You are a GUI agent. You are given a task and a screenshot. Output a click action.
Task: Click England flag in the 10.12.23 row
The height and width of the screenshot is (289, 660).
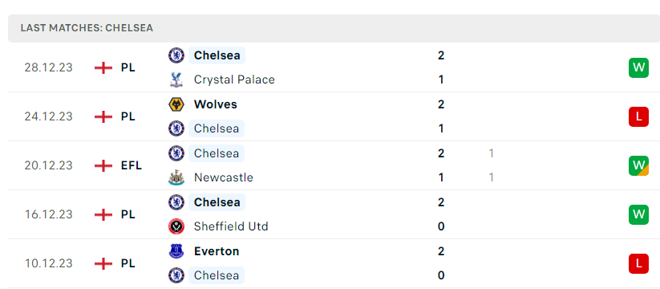coord(103,264)
